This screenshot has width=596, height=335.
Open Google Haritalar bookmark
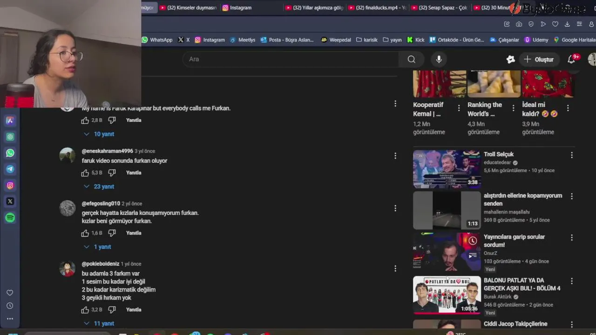[574, 40]
